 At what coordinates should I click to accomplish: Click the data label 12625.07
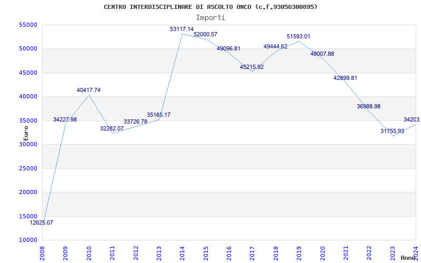click(x=42, y=222)
